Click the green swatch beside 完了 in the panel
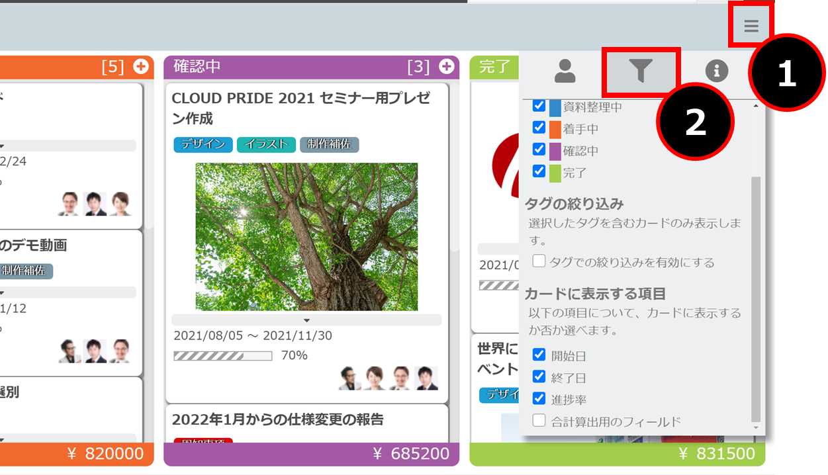The width and height of the screenshot is (828, 475). pos(555,173)
